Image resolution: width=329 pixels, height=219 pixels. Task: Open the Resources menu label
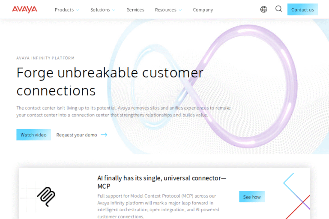pyautogui.click(x=165, y=10)
